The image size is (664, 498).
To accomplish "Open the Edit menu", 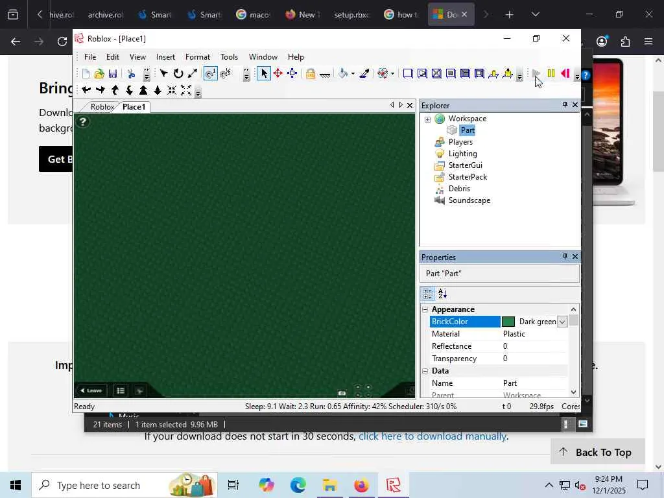I will (x=113, y=57).
